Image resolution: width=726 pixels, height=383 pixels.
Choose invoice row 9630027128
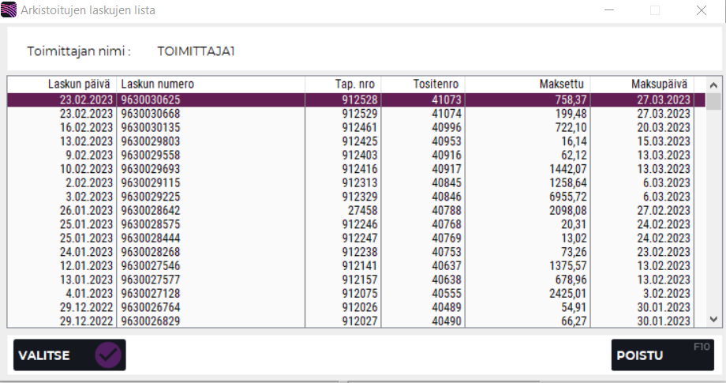[151, 293]
